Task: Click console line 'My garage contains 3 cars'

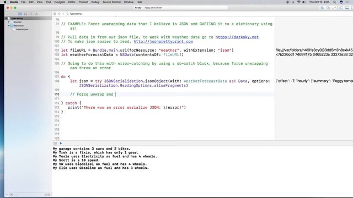Action: pos(92,148)
